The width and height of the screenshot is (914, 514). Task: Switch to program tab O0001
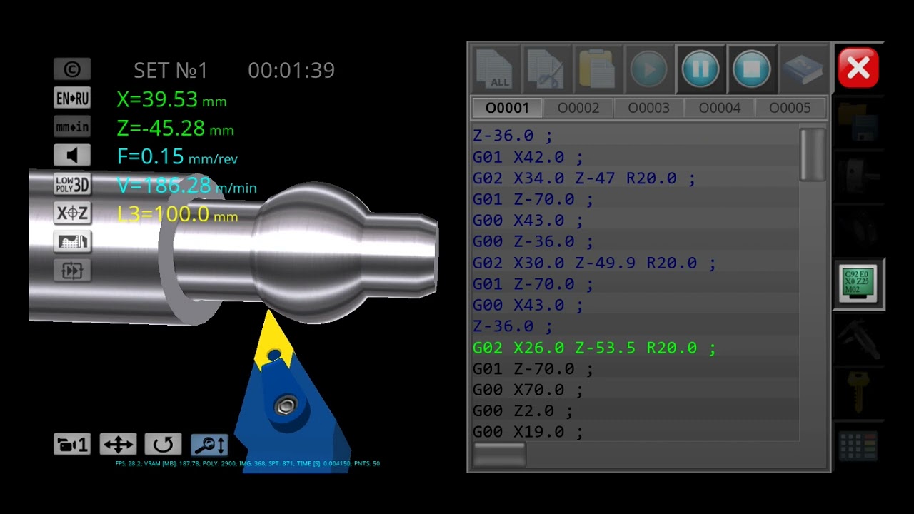[x=507, y=108]
